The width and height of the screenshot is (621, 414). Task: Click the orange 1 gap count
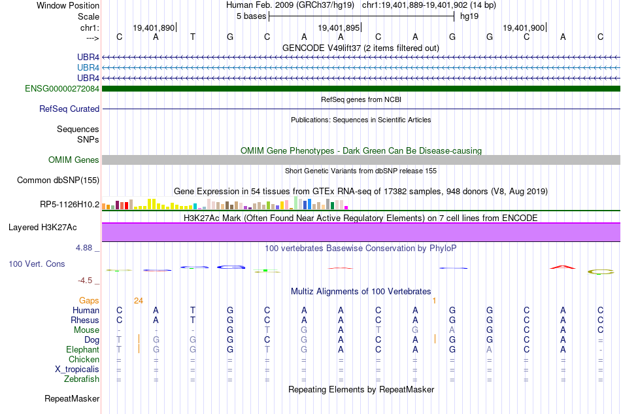tap(434, 301)
